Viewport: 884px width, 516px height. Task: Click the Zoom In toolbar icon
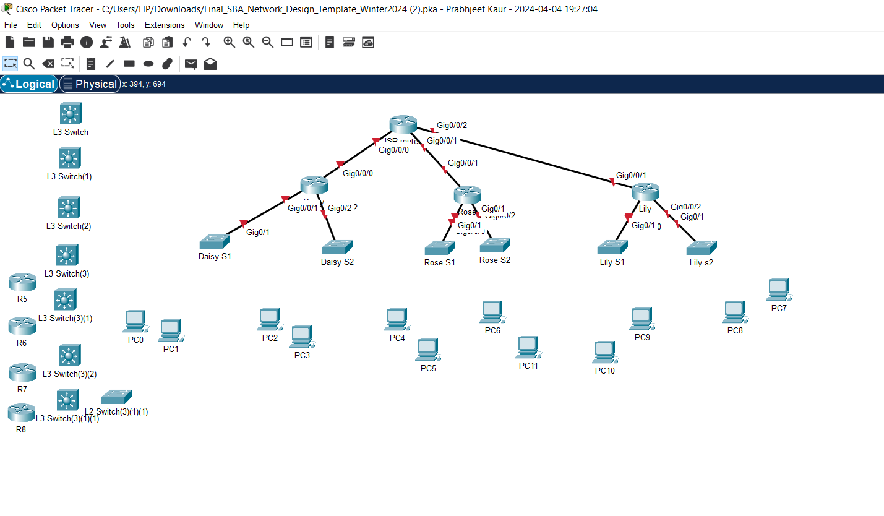[x=230, y=42]
